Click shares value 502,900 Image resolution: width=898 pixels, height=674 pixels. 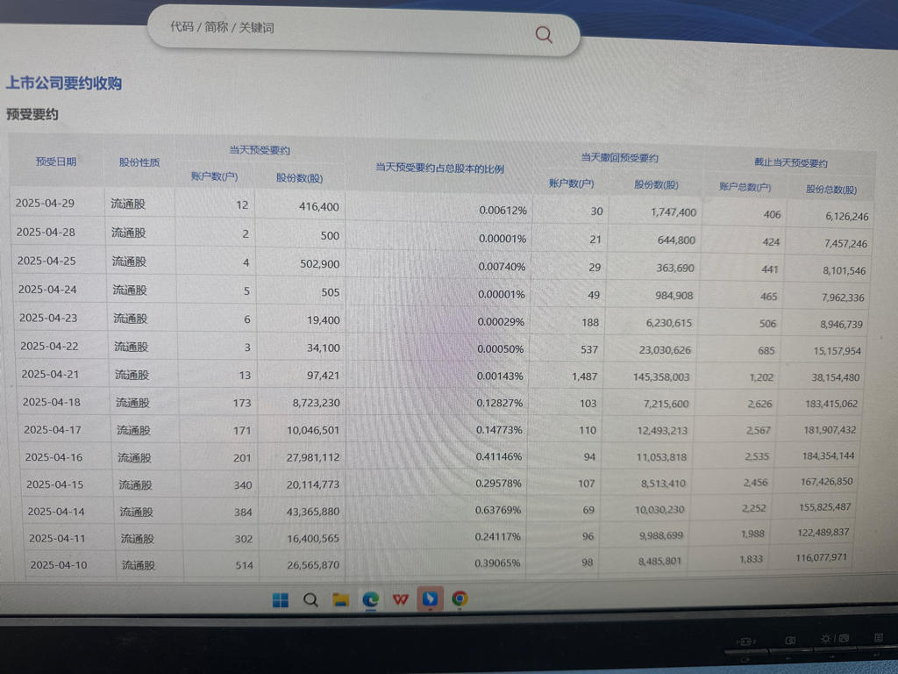319,263
